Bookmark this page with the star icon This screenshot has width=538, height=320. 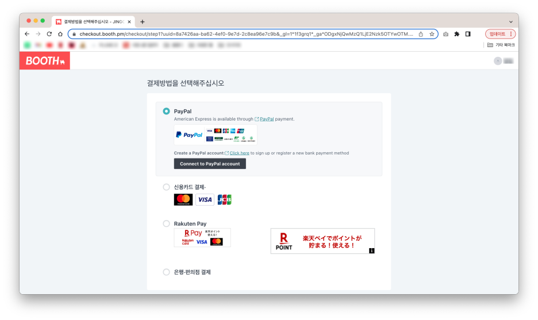[432, 34]
